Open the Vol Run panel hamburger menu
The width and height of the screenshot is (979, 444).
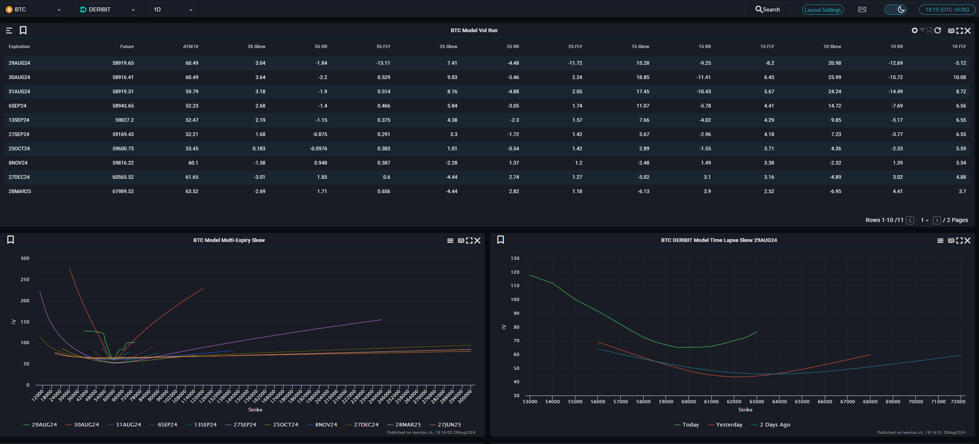pyautogui.click(x=9, y=31)
